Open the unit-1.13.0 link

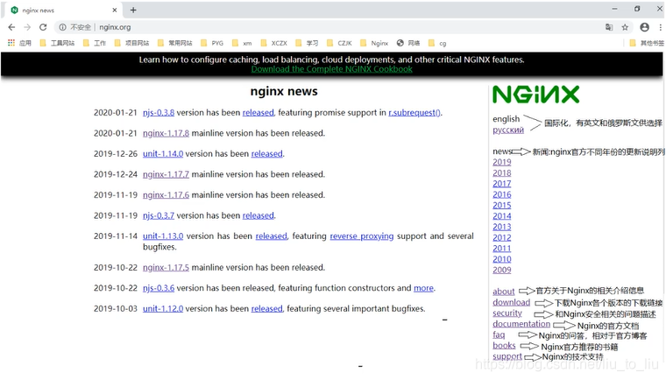click(163, 236)
